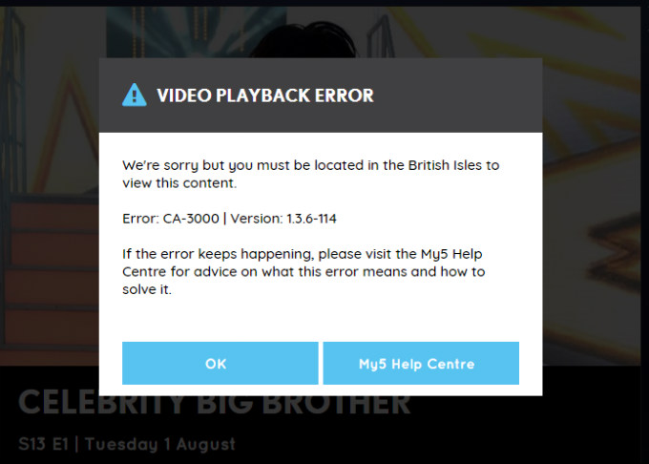Click the Tuesday 1 August date text
The width and height of the screenshot is (649, 464).
pyautogui.click(x=159, y=444)
